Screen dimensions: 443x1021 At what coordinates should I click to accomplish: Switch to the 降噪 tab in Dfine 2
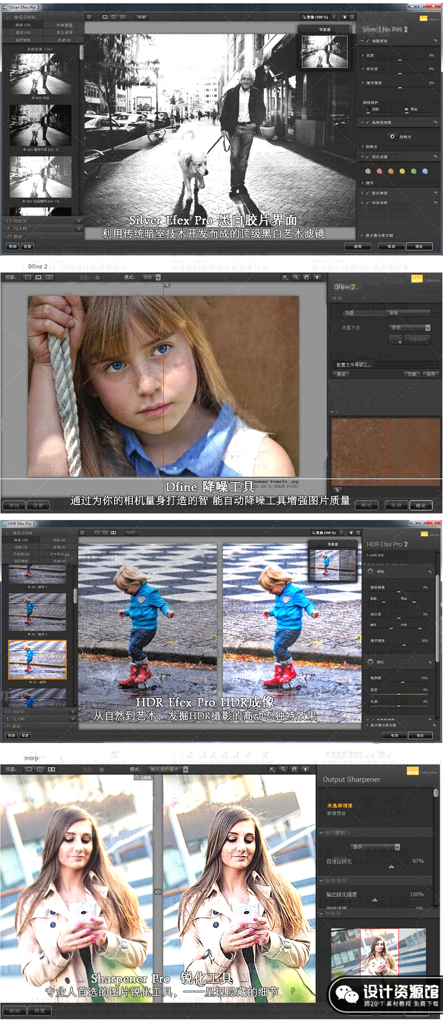tap(408, 313)
